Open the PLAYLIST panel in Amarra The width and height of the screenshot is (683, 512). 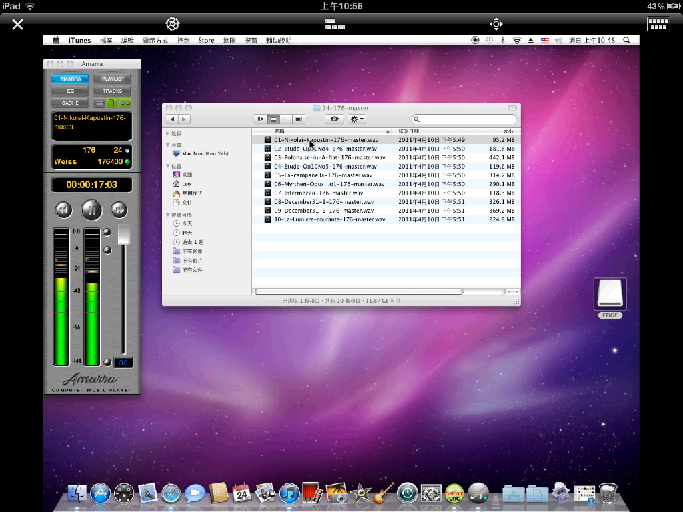(x=112, y=79)
